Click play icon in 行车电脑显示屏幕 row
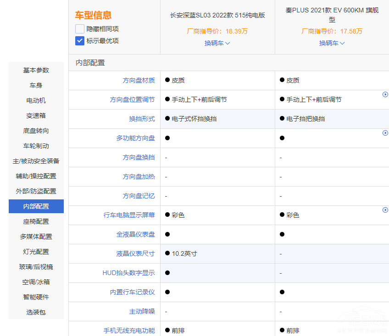 (x=385, y=210)
